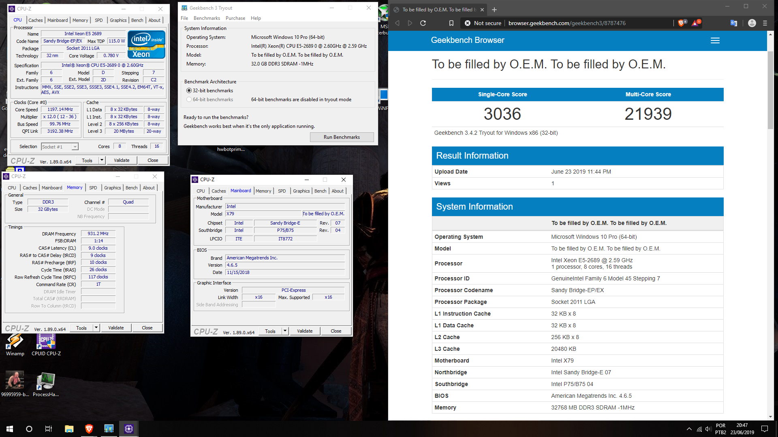Open the CPUID CPU-Z desktop shortcut
778x437 pixels.
point(46,345)
